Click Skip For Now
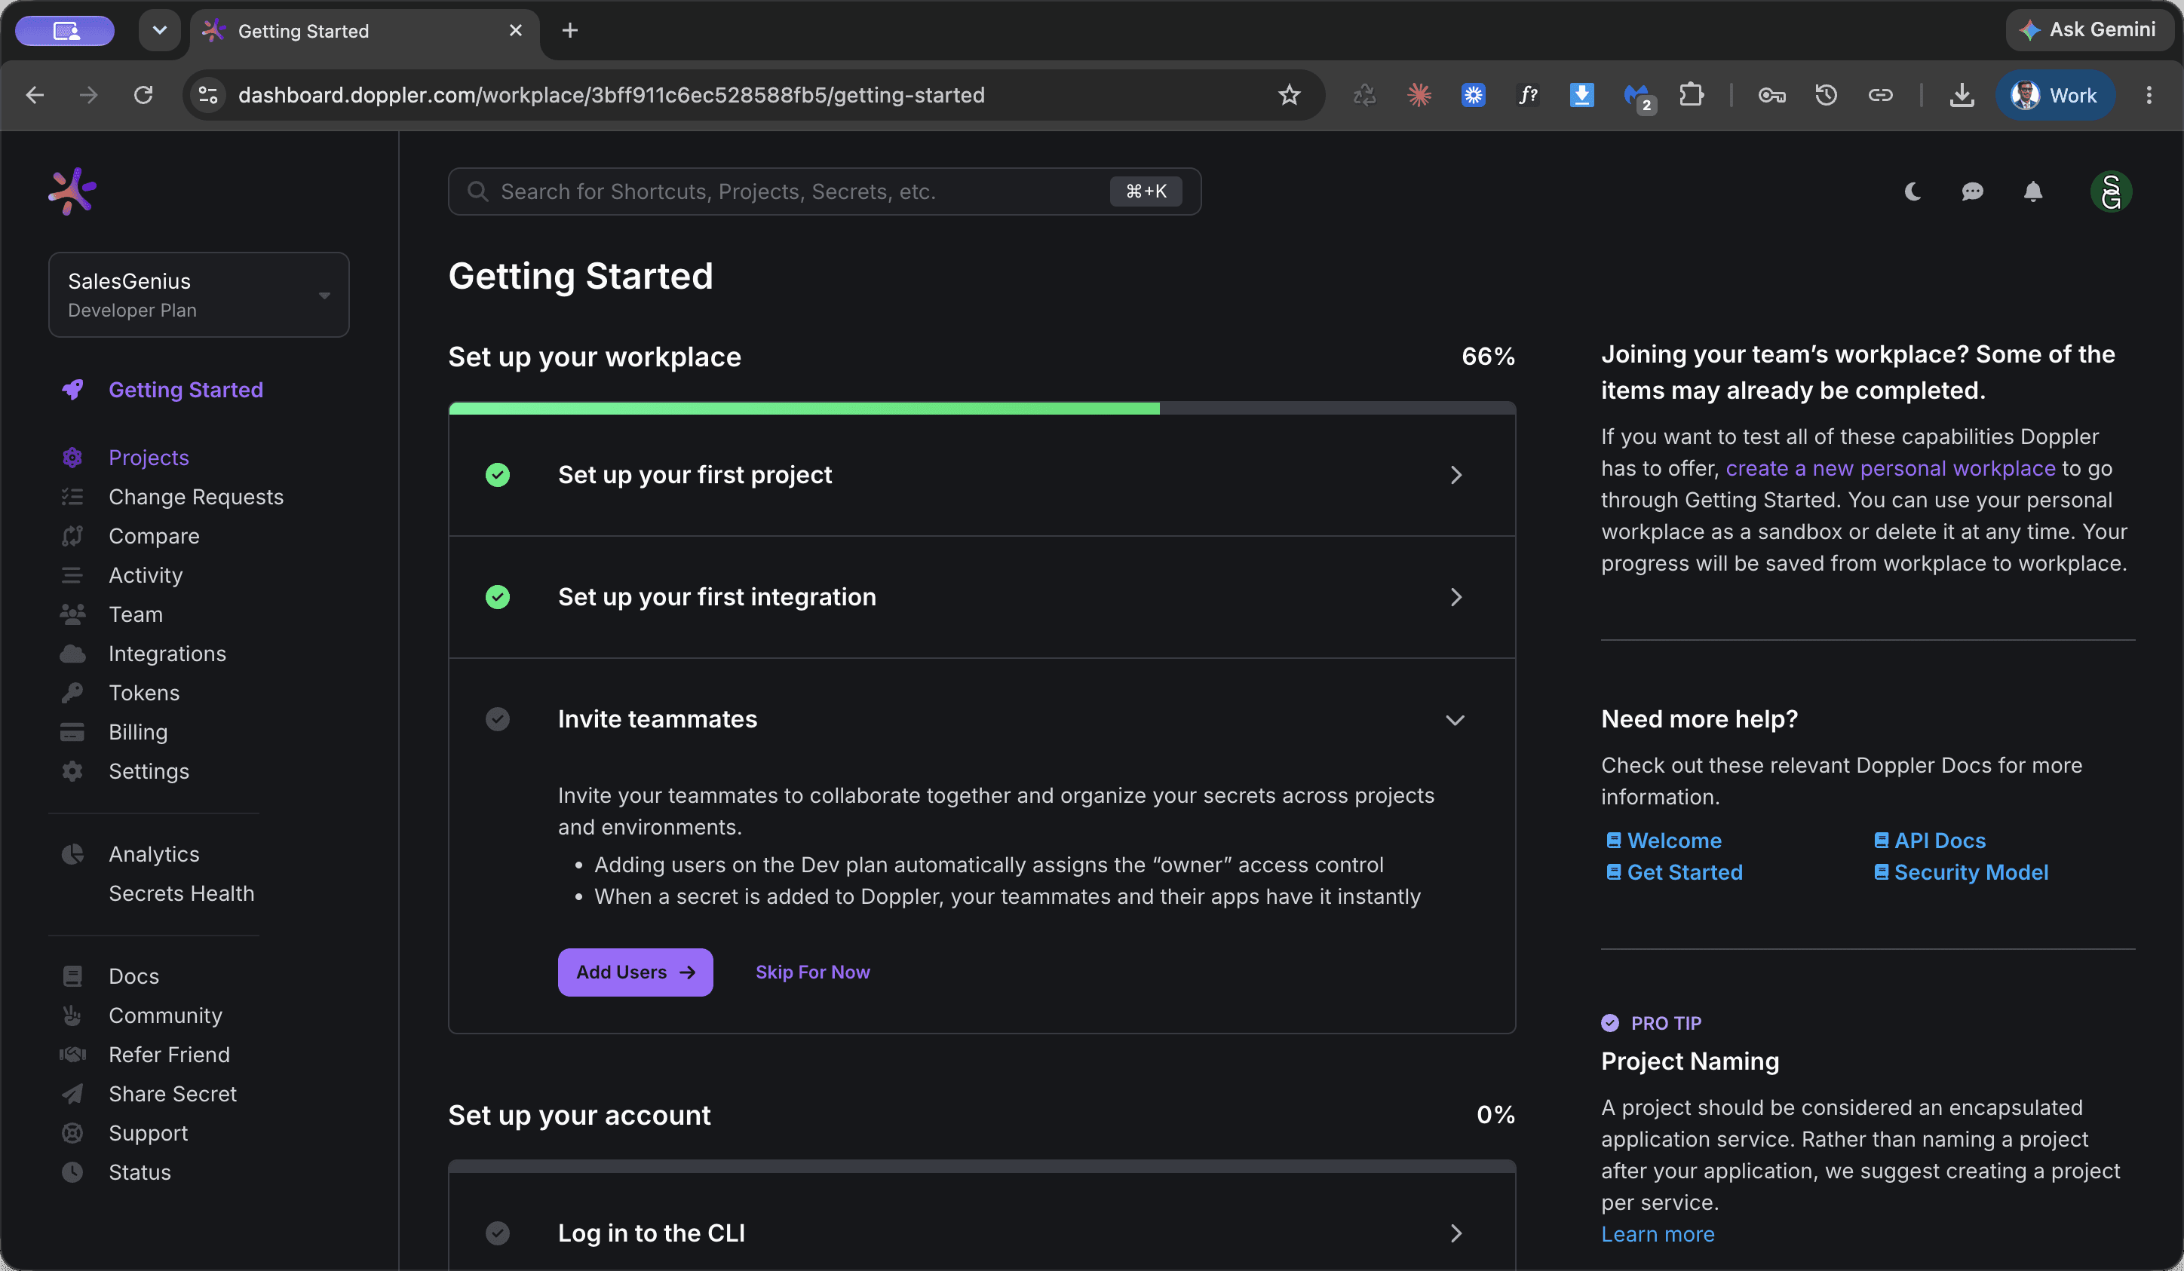 [812, 972]
